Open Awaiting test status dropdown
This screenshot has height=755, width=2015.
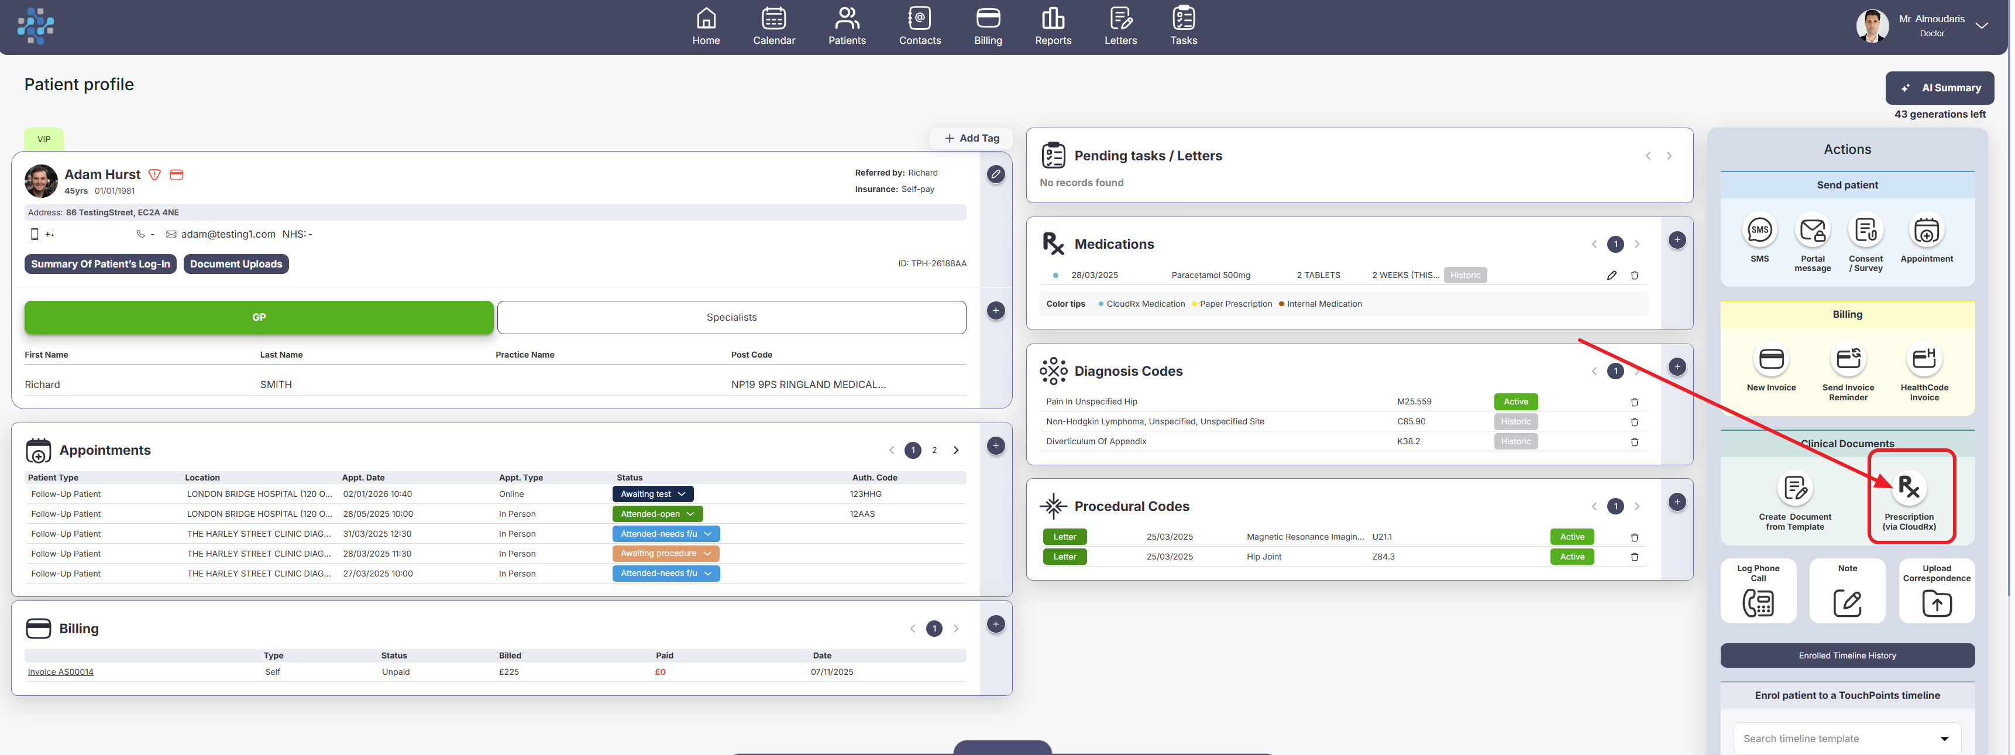point(652,495)
